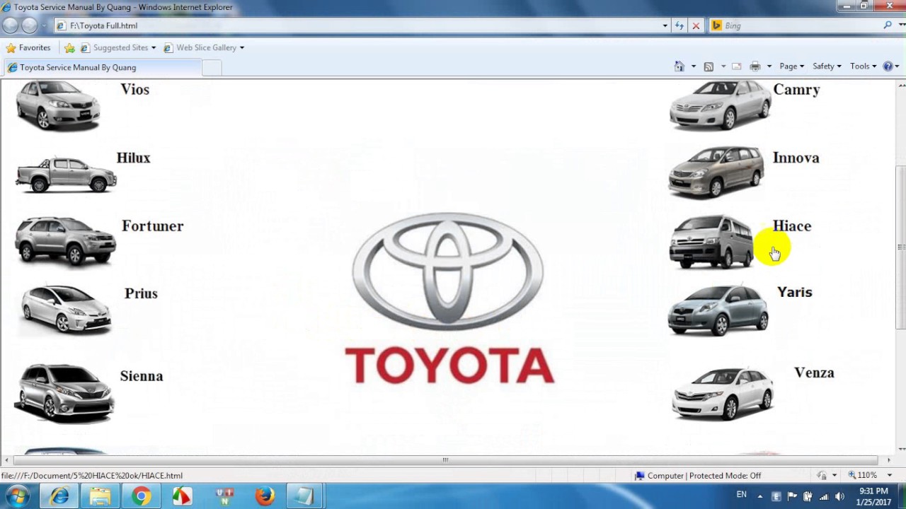The width and height of the screenshot is (906, 509).
Task: Open the 110% zoom level dropdown
Action: (x=890, y=475)
